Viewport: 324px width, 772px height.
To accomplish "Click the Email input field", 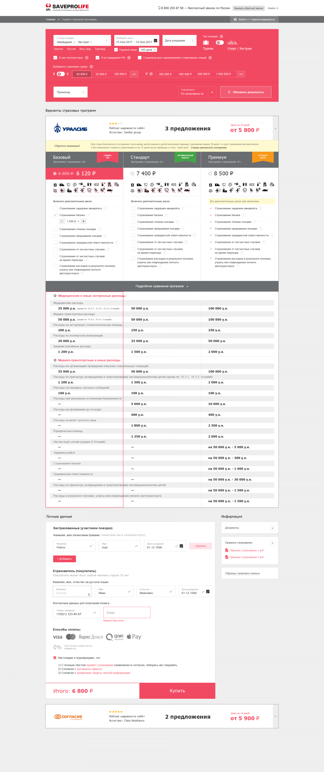I will pyautogui.click(x=127, y=613).
